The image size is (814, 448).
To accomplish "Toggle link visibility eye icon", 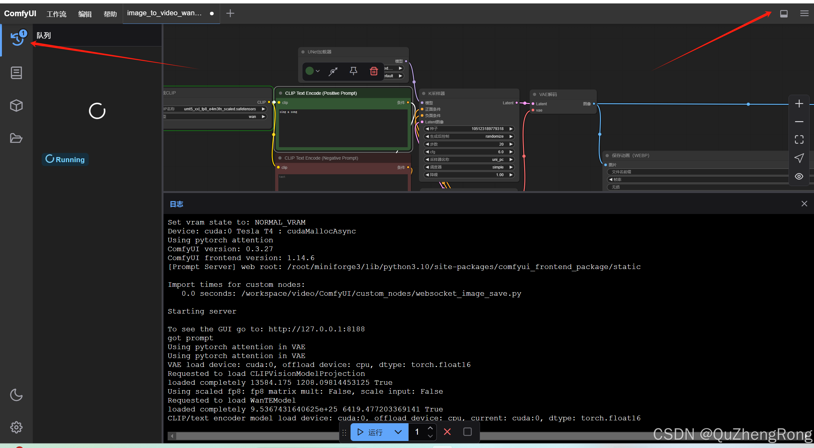I will pos(799,176).
